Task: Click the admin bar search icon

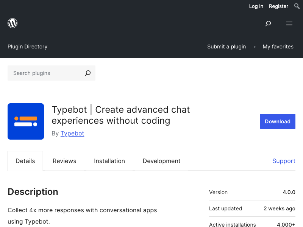Action: 297,6
